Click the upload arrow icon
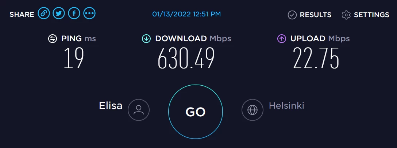 click(x=282, y=39)
